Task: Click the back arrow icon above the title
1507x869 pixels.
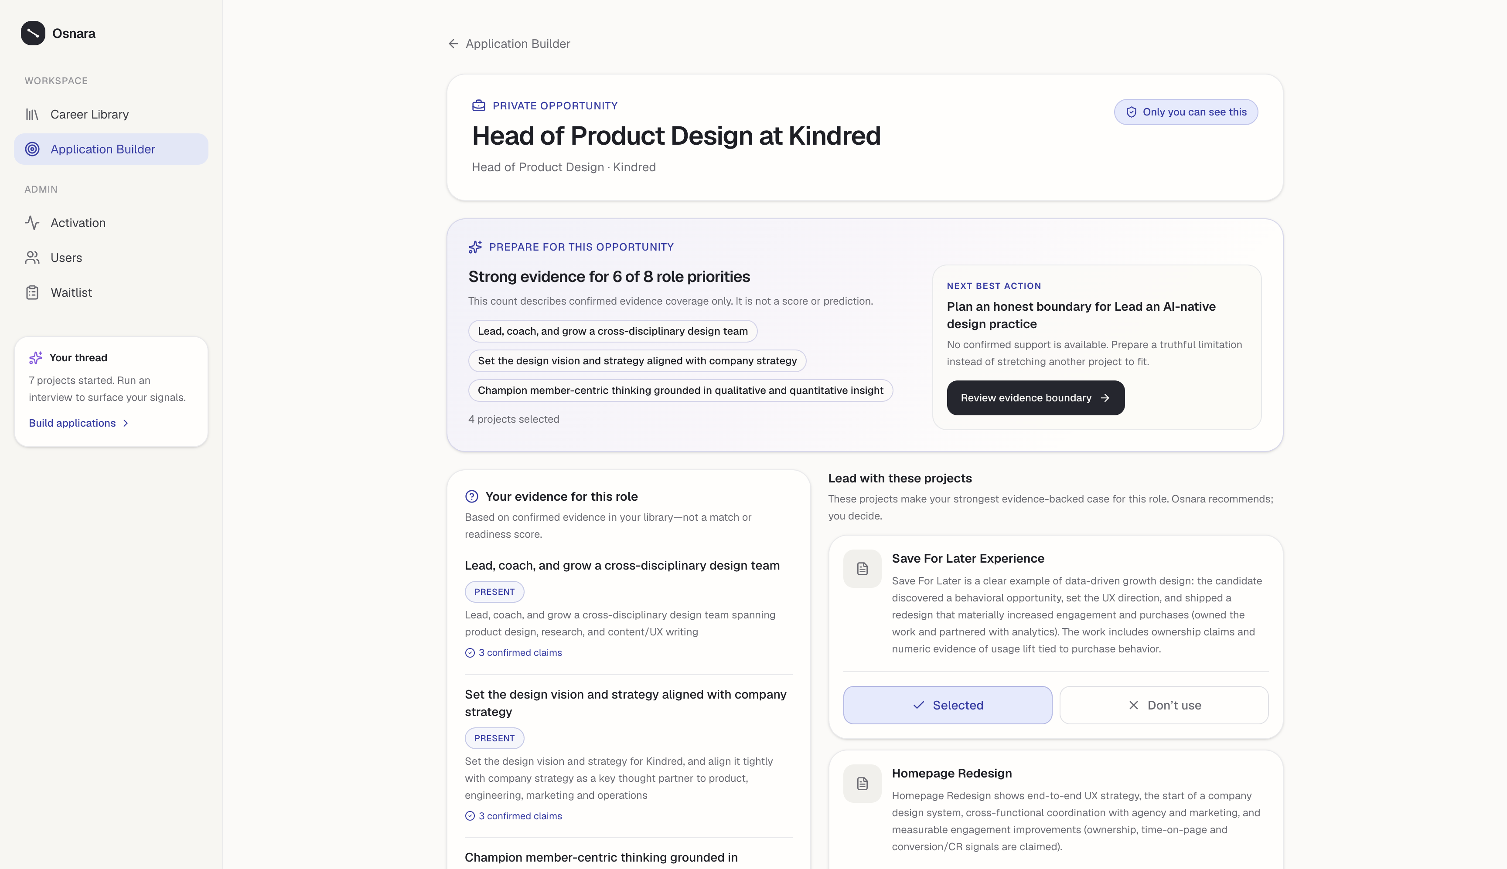Action: click(453, 44)
